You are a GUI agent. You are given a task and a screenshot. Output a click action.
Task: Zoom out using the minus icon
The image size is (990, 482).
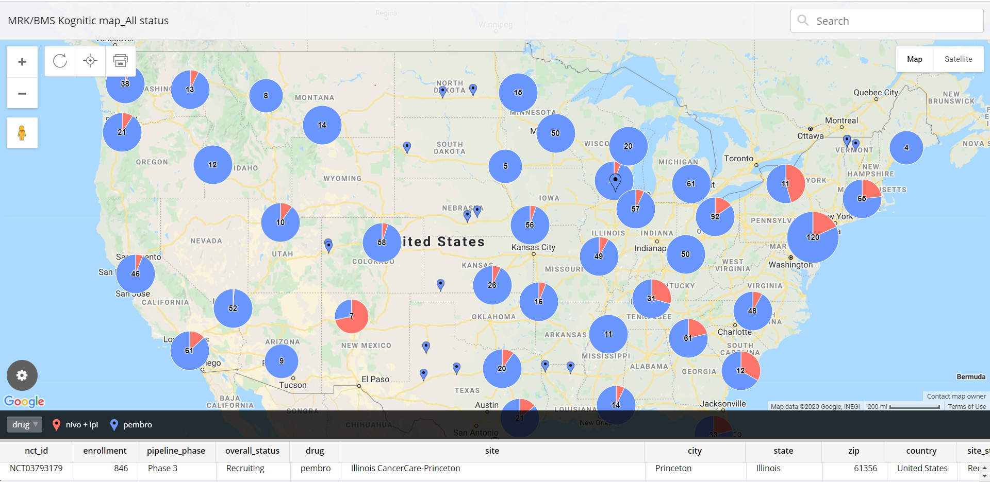(x=22, y=93)
